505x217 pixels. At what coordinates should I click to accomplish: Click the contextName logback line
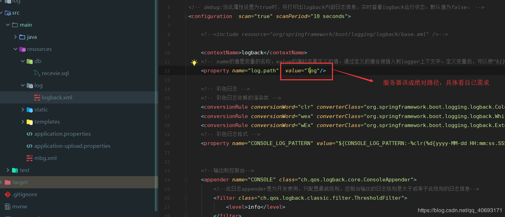pos(254,53)
